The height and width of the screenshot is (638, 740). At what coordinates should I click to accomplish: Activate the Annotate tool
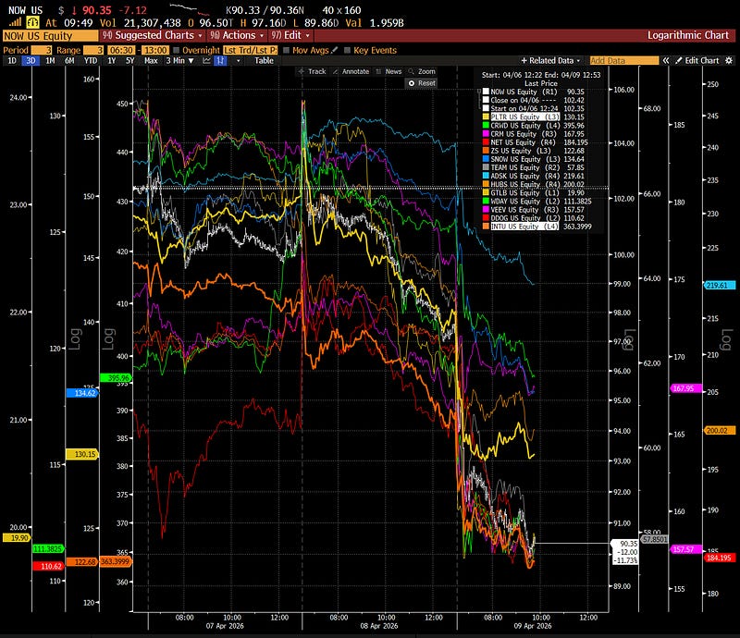[x=351, y=71]
